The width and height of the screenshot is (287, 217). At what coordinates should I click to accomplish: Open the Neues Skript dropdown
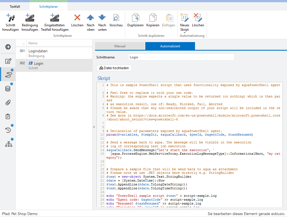pyautogui.click(x=185, y=33)
